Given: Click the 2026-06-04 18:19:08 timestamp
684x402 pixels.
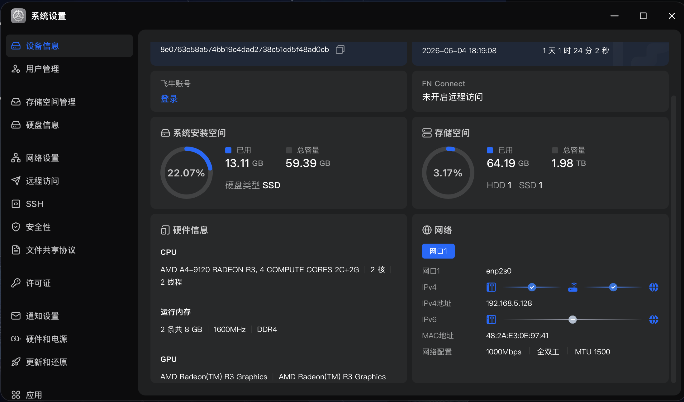Looking at the screenshot, I should pos(459,51).
